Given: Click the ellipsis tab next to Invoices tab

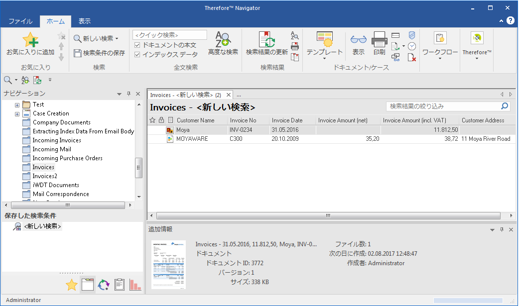Looking at the screenshot, I should point(239,95).
